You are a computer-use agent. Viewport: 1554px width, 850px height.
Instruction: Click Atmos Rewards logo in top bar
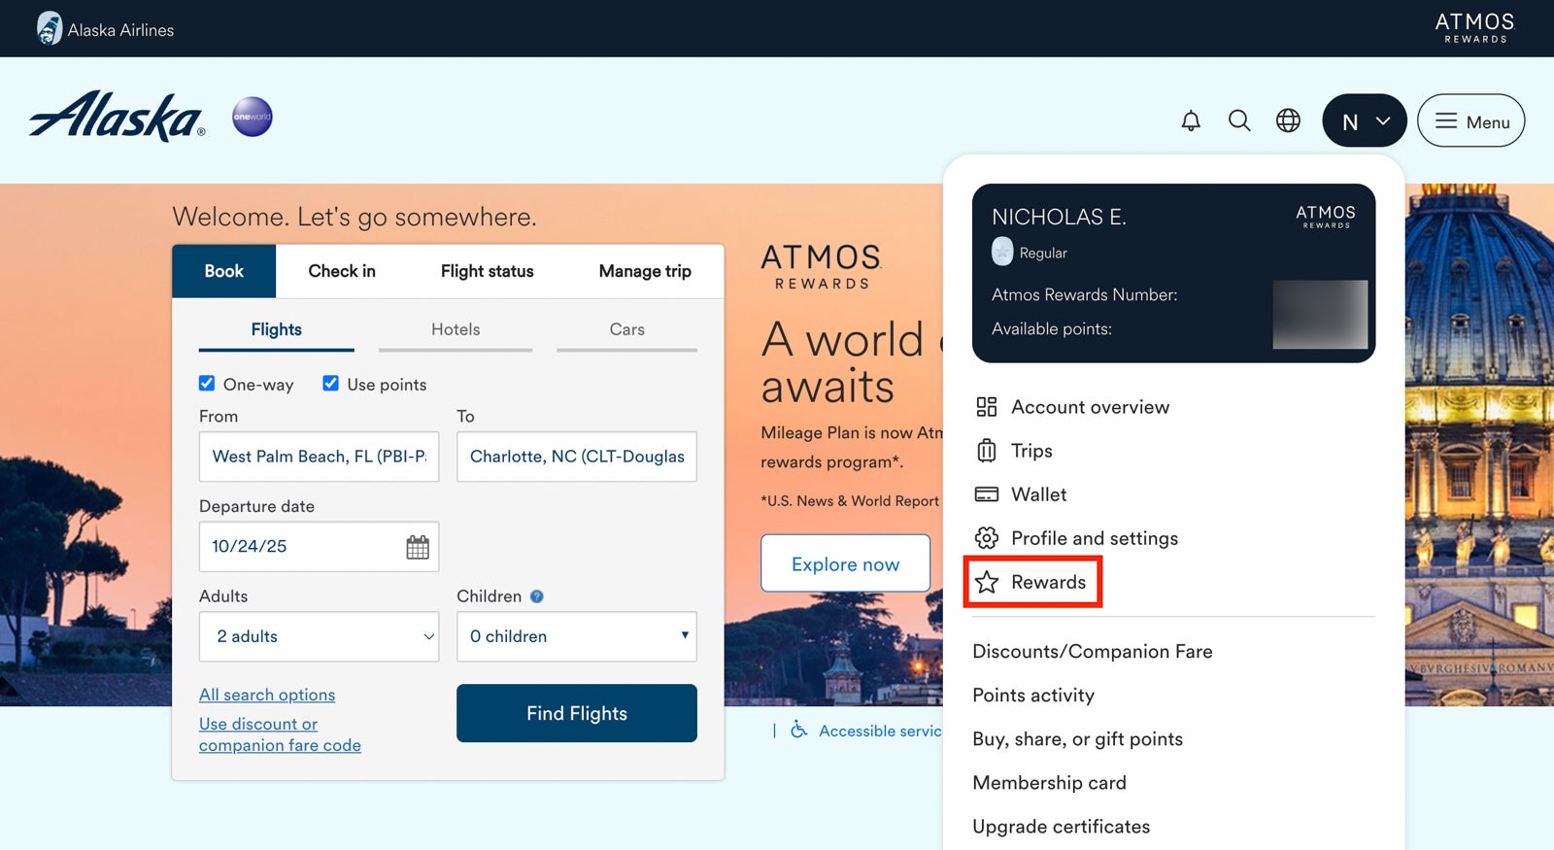pos(1474,27)
